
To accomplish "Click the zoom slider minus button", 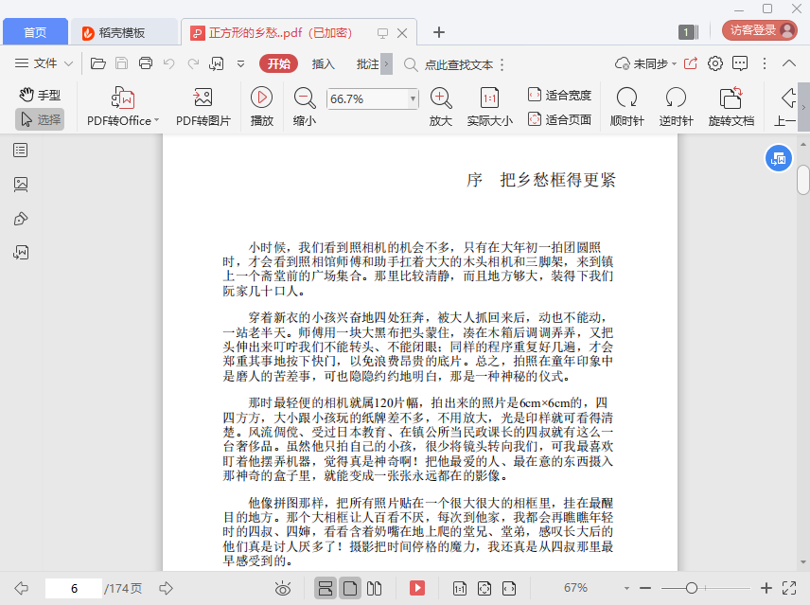I will 644,588.
